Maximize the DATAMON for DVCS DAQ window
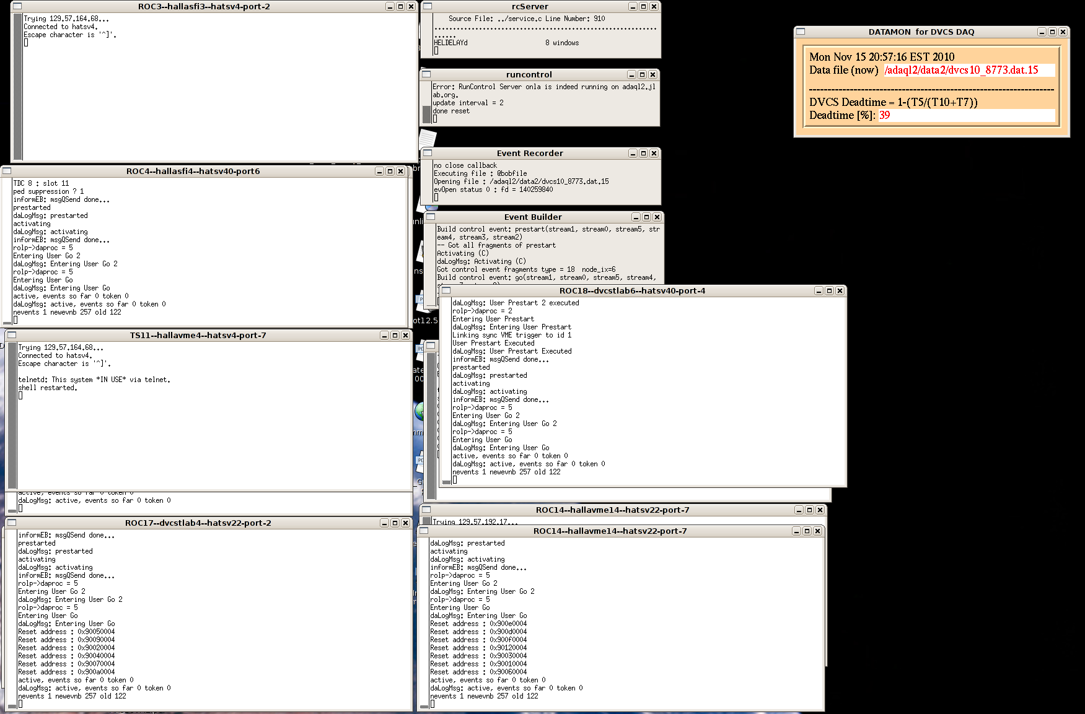 point(1052,32)
